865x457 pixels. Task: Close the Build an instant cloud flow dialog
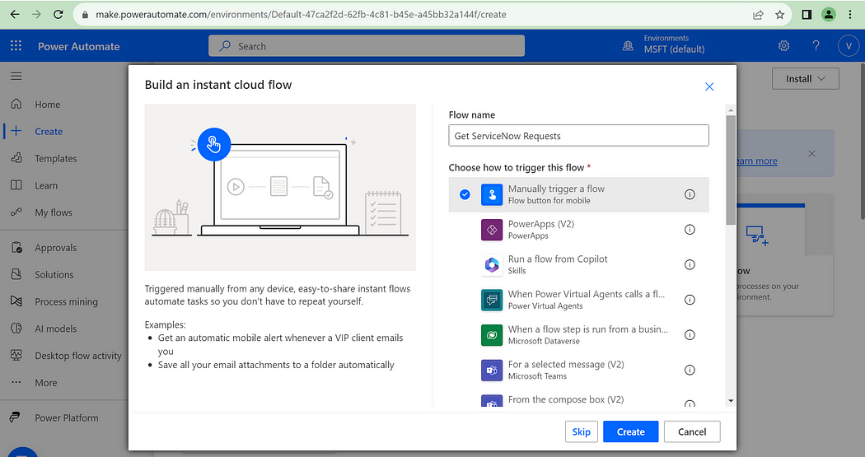(x=709, y=86)
